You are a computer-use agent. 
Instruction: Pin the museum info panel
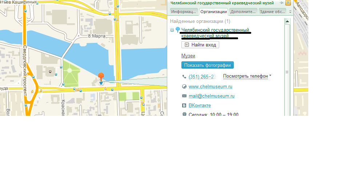[281, 3]
